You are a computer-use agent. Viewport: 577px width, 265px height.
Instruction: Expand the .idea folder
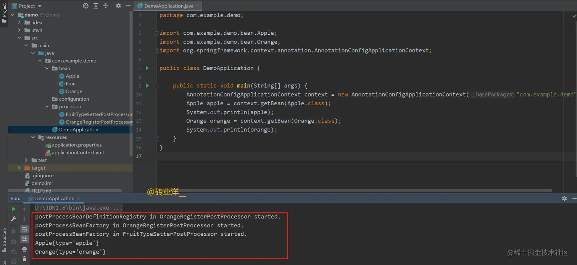19,22
